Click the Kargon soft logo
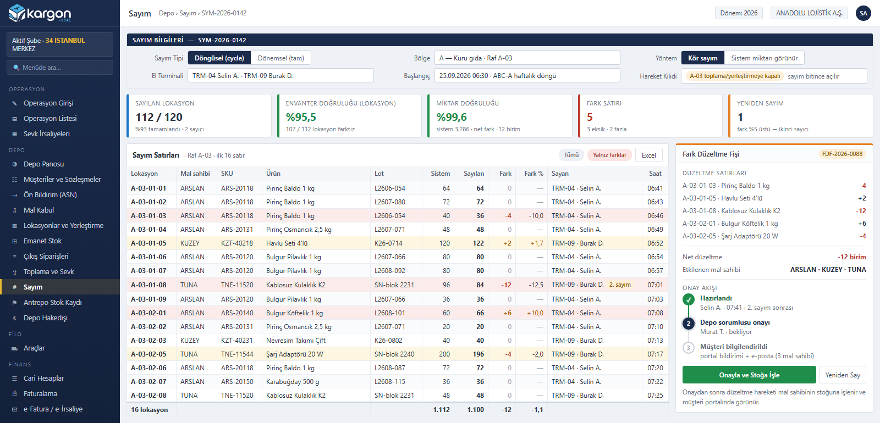The height and width of the screenshot is (423, 880). 40,13
